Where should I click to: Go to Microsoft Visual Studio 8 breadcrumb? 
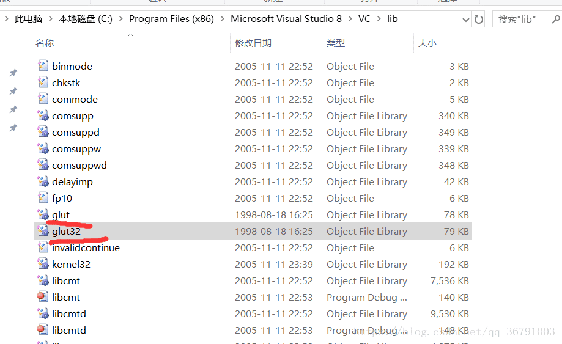pos(286,19)
